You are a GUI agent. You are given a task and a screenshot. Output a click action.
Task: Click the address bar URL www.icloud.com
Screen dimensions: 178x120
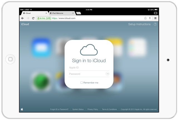tap(64, 18)
